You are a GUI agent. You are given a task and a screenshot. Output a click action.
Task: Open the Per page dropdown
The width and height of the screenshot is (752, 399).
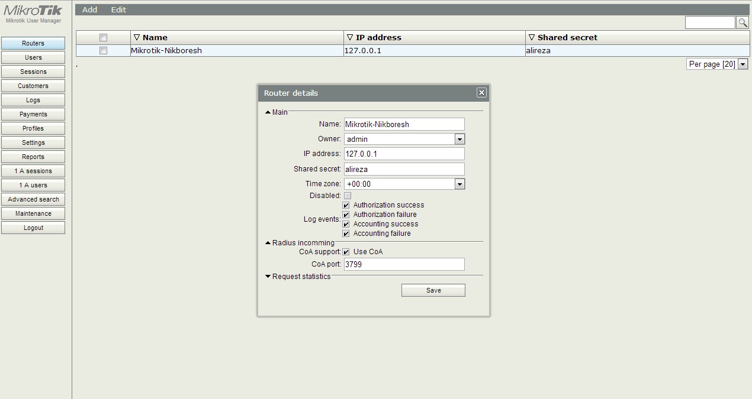point(743,64)
